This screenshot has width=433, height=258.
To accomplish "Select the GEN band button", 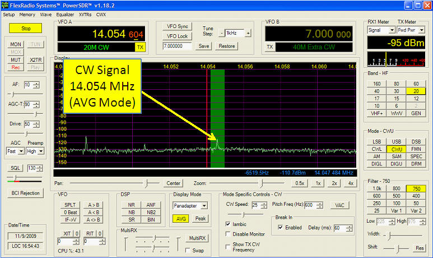I will pyautogui.click(x=416, y=113).
